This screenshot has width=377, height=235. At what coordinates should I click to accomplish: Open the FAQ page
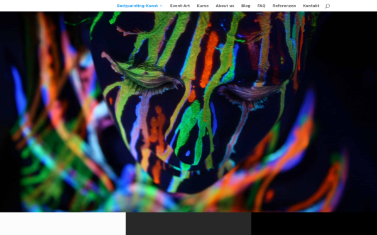click(261, 6)
